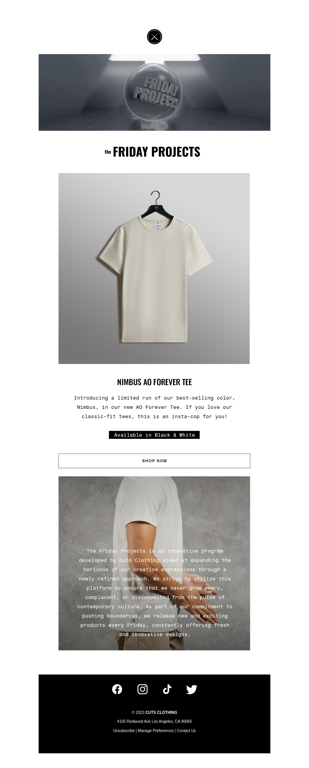
Task: Click the Cuts logo at top
Action: pyautogui.click(x=154, y=37)
